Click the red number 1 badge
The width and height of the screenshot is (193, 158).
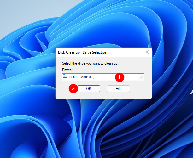coord(119,76)
